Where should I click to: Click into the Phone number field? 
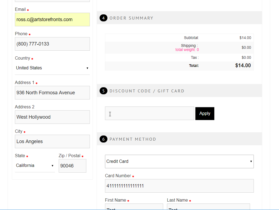52,44
